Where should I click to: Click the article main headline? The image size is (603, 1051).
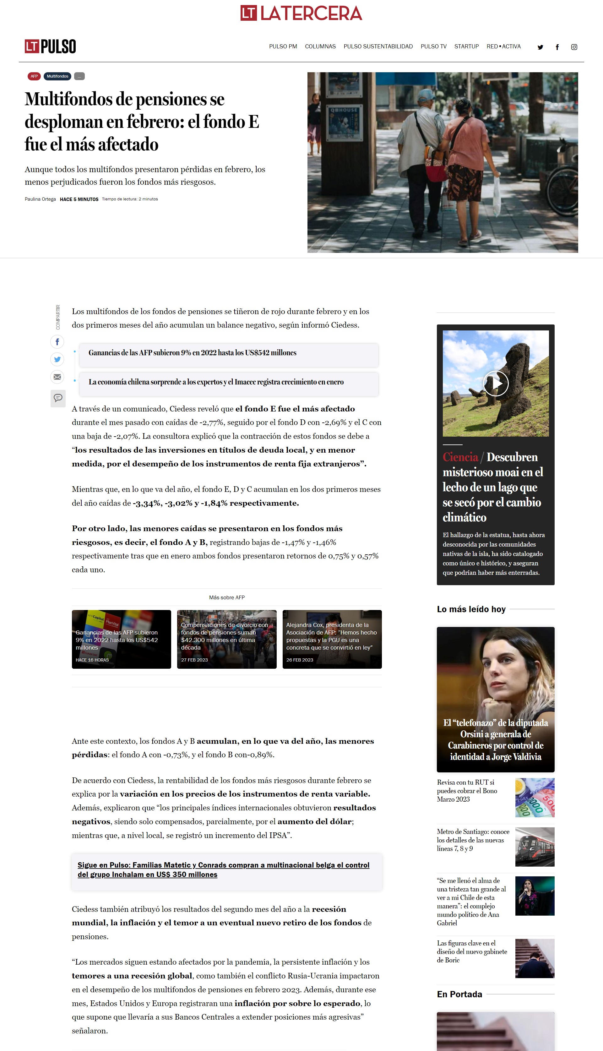click(x=142, y=122)
